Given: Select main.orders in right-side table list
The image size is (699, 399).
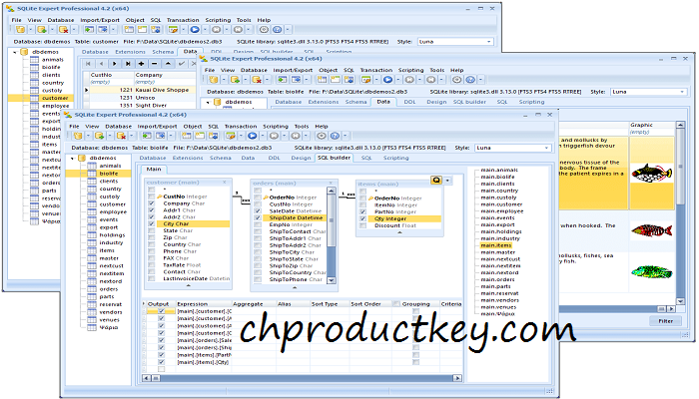Looking at the screenshot, I should (497, 279).
